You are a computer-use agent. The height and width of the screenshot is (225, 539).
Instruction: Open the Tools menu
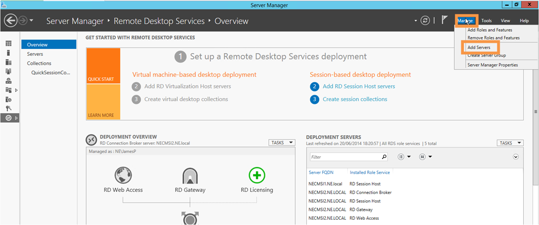[x=486, y=21]
